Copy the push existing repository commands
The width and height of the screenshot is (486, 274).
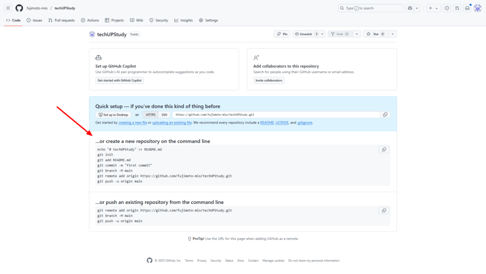tap(384, 210)
